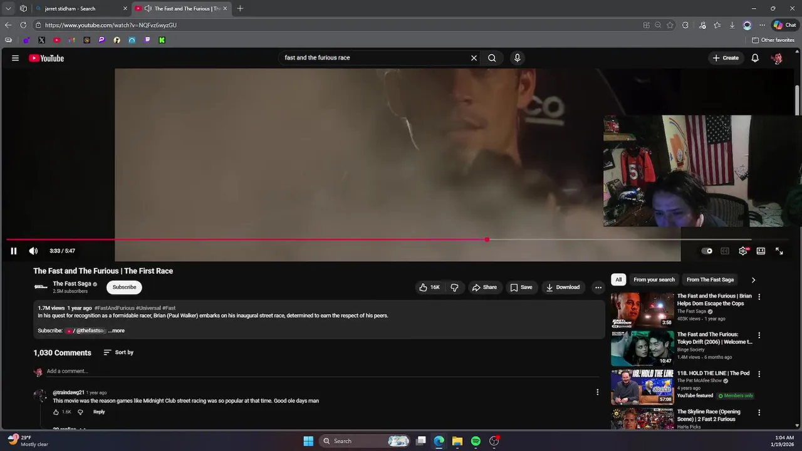The height and width of the screenshot is (451, 802).
Task: Pause the video
Action: click(13, 251)
